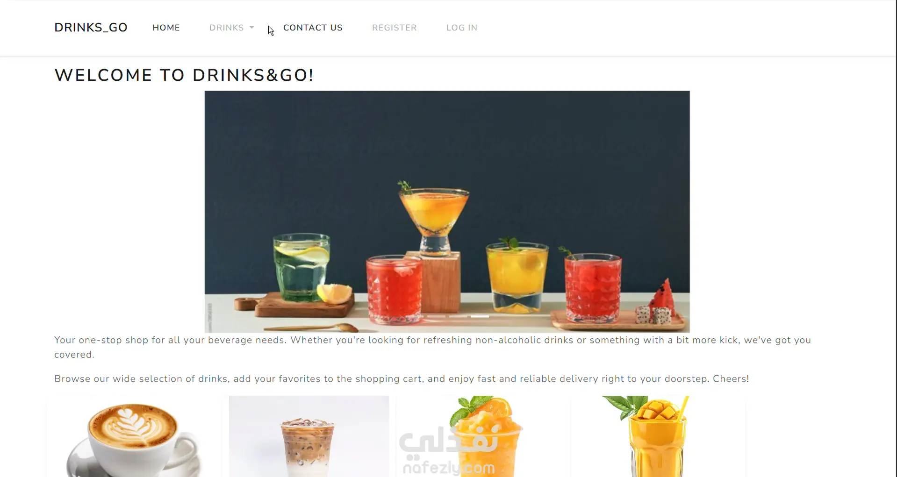The height and width of the screenshot is (477, 897).
Task: Select the third carousel slide indicator
Action: point(458,316)
